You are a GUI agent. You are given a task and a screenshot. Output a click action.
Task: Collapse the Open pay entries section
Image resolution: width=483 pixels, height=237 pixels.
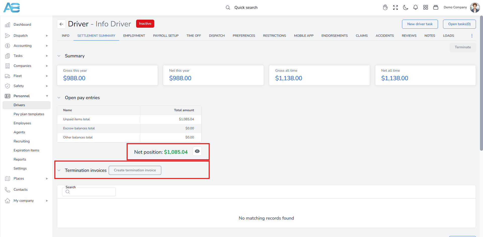click(x=59, y=98)
